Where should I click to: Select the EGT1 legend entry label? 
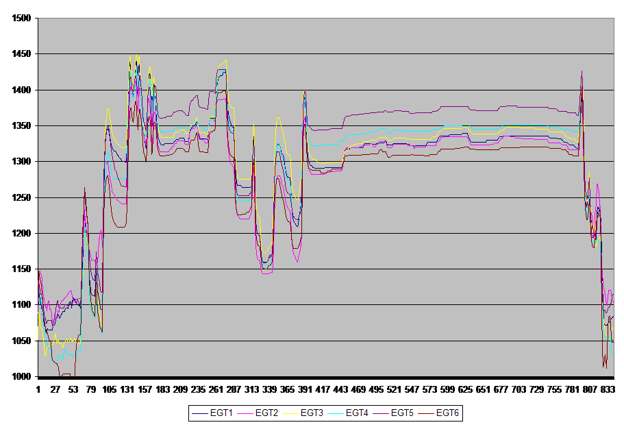(221, 413)
